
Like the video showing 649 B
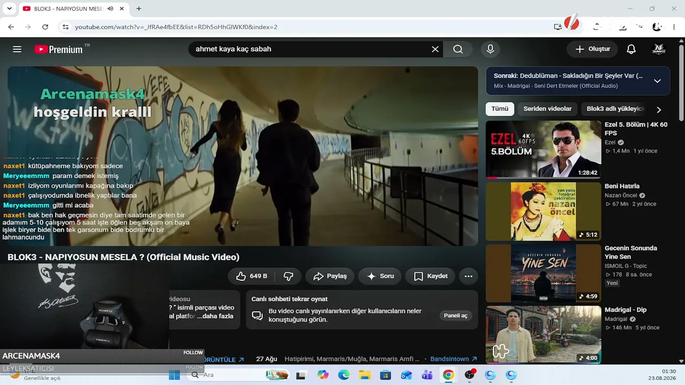pos(252,276)
